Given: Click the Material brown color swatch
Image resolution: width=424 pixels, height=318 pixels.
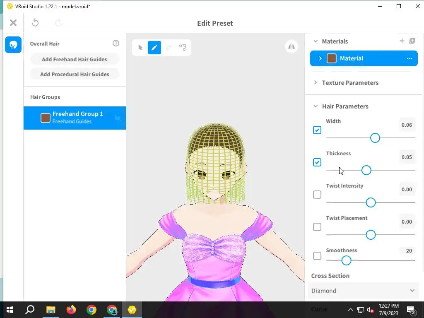Looking at the screenshot, I should pyautogui.click(x=332, y=58).
